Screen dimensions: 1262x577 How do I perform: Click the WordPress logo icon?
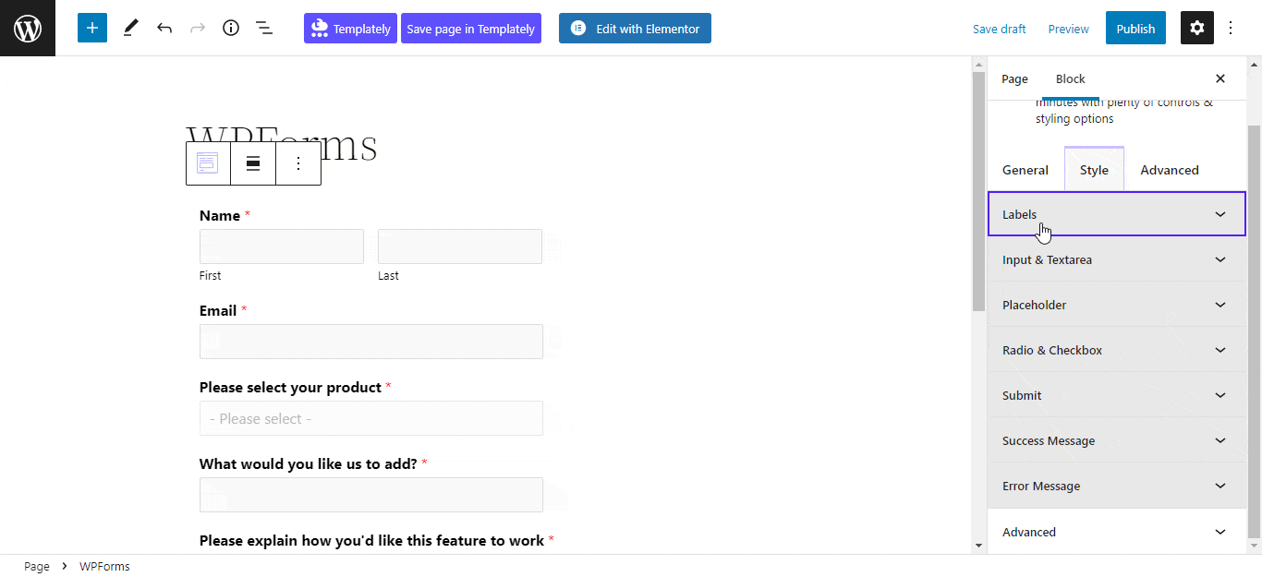pos(28,28)
